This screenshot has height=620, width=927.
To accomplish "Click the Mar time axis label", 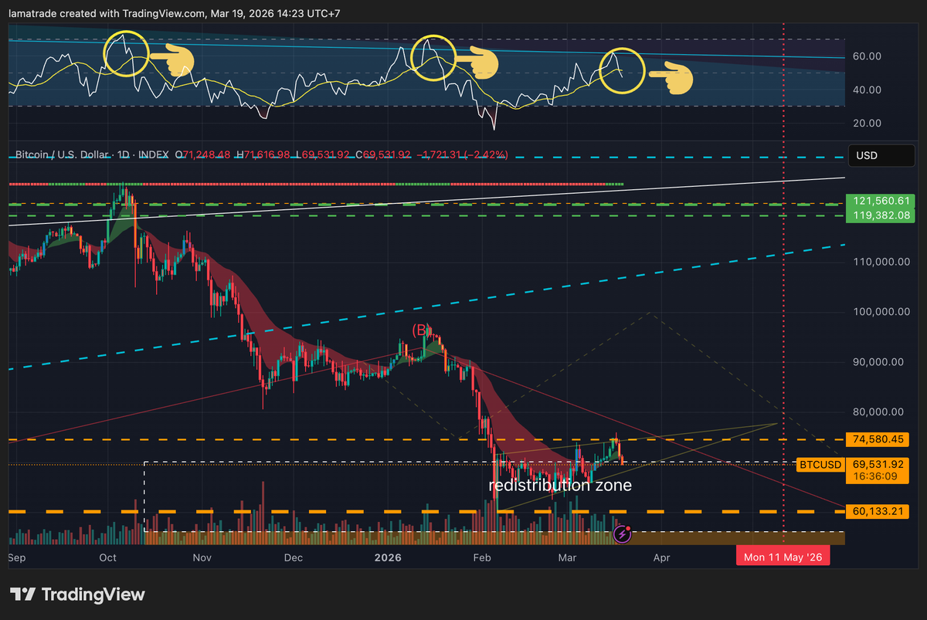I will pyautogui.click(x=566, y=557).
